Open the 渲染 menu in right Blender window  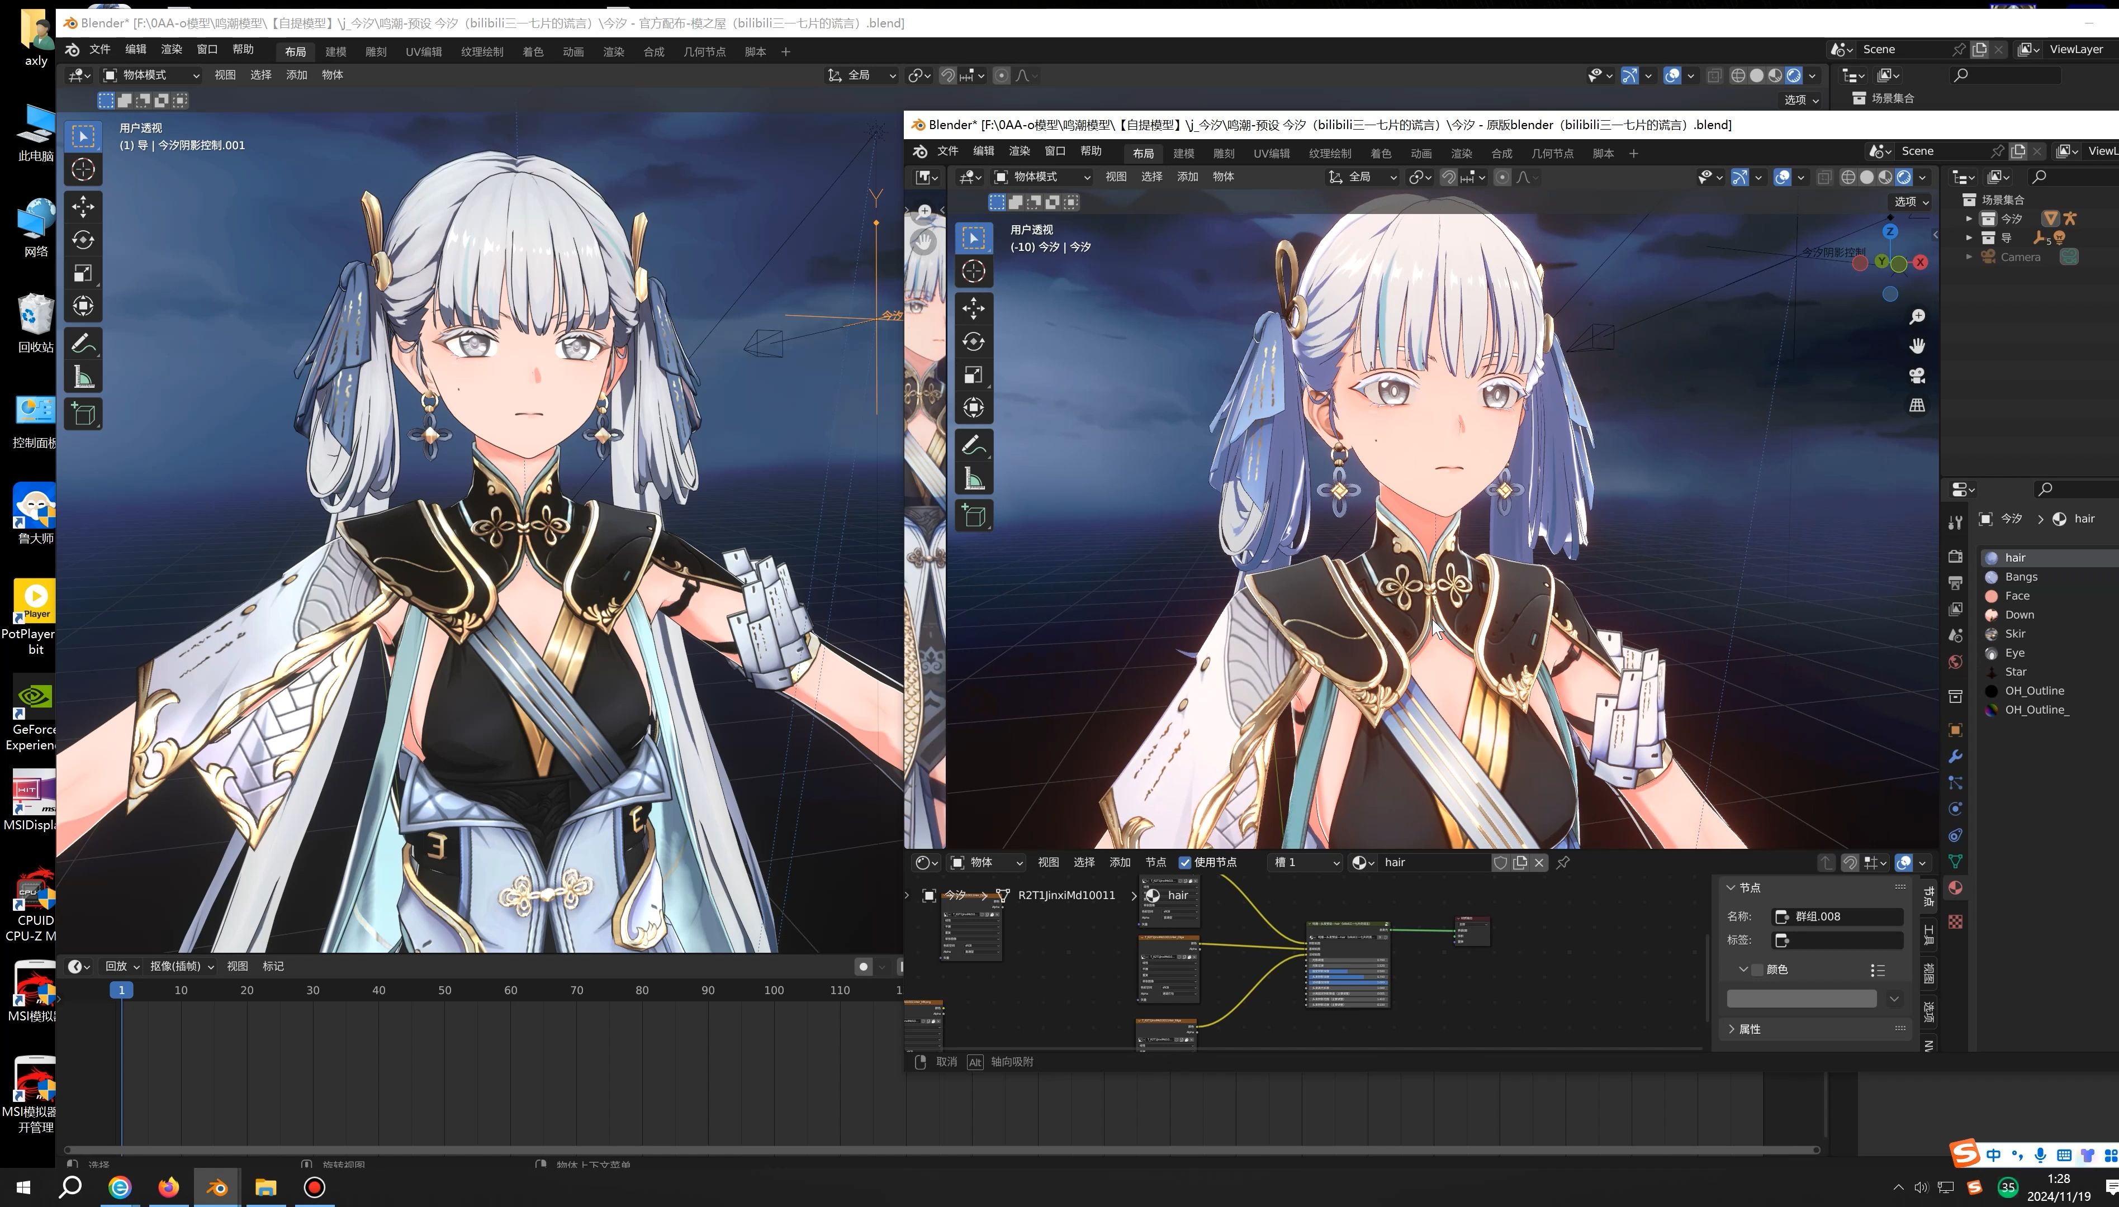point(1019,151)
